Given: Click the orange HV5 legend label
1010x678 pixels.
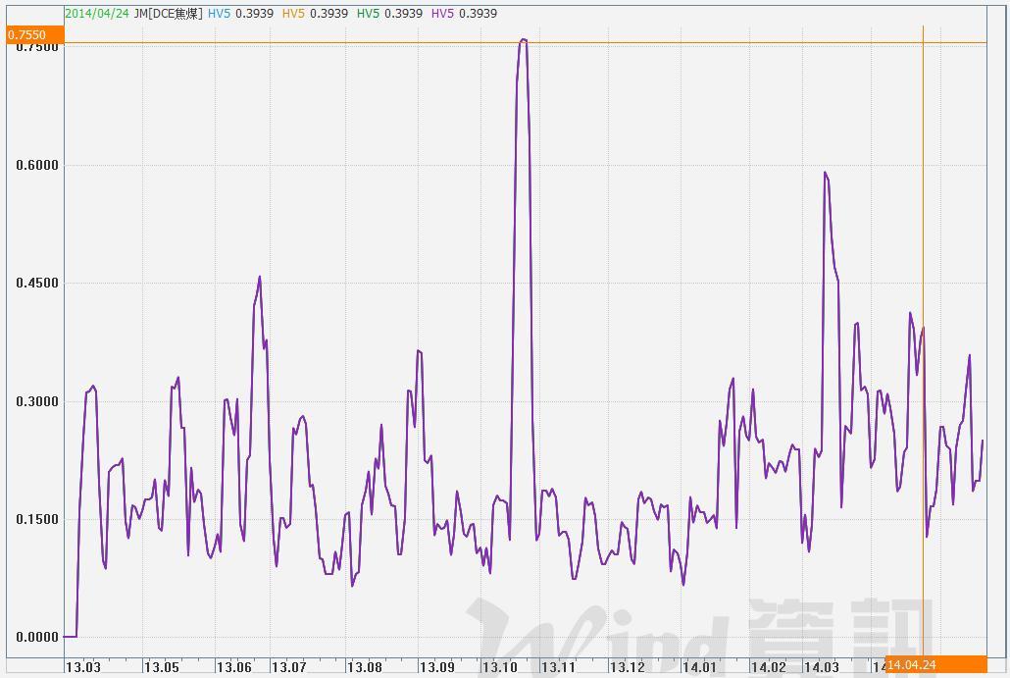Looking at the screenshot, I should click(x=293, y=14).
